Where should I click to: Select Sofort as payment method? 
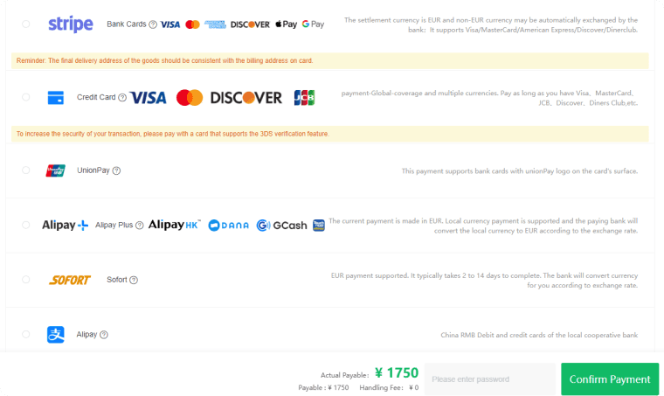pyautogui.click(x=26, y=280)
